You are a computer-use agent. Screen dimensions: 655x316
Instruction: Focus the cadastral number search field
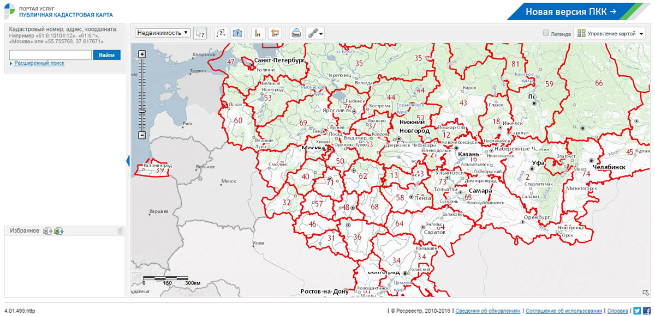click(50, 55)
